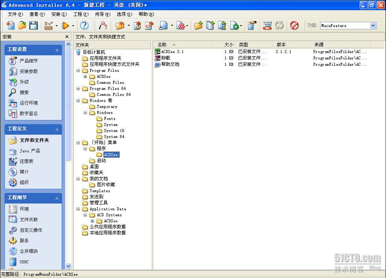Sort files by the 类型 column
Viewport: 386px width, 278px height.
(x=254, y=44)
